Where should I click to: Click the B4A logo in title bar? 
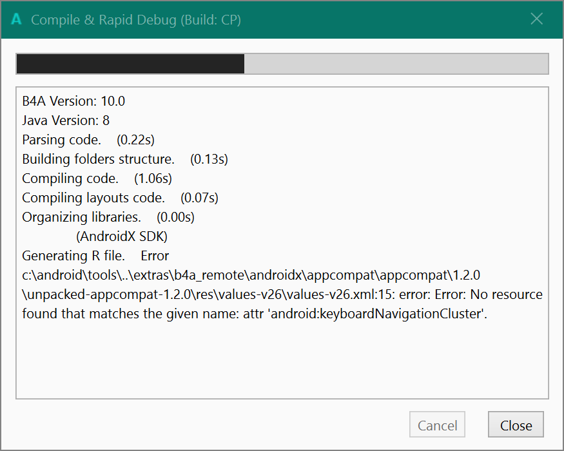click(17, 19)
